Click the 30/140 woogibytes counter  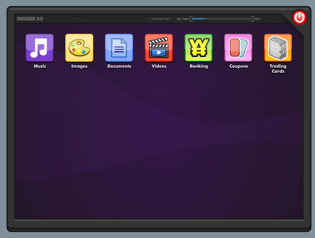(182, 19)
